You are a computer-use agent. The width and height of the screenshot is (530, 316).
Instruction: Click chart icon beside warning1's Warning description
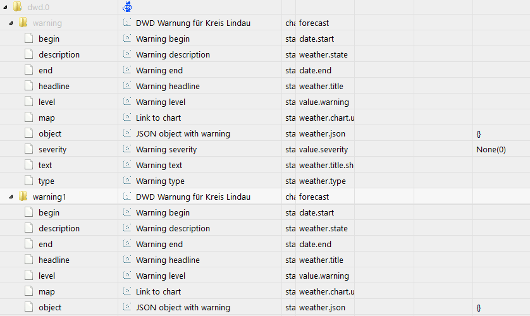tap(127, 228)
